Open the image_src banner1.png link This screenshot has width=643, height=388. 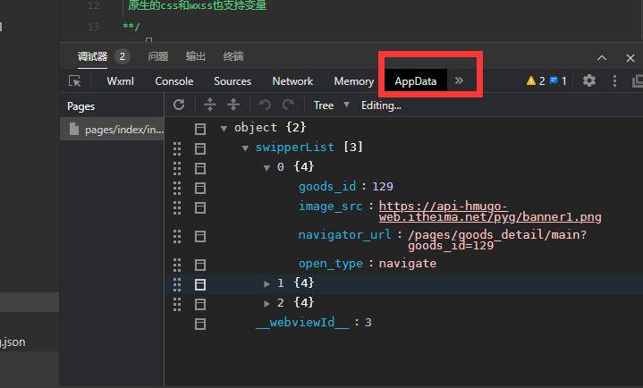pos(490,212)
